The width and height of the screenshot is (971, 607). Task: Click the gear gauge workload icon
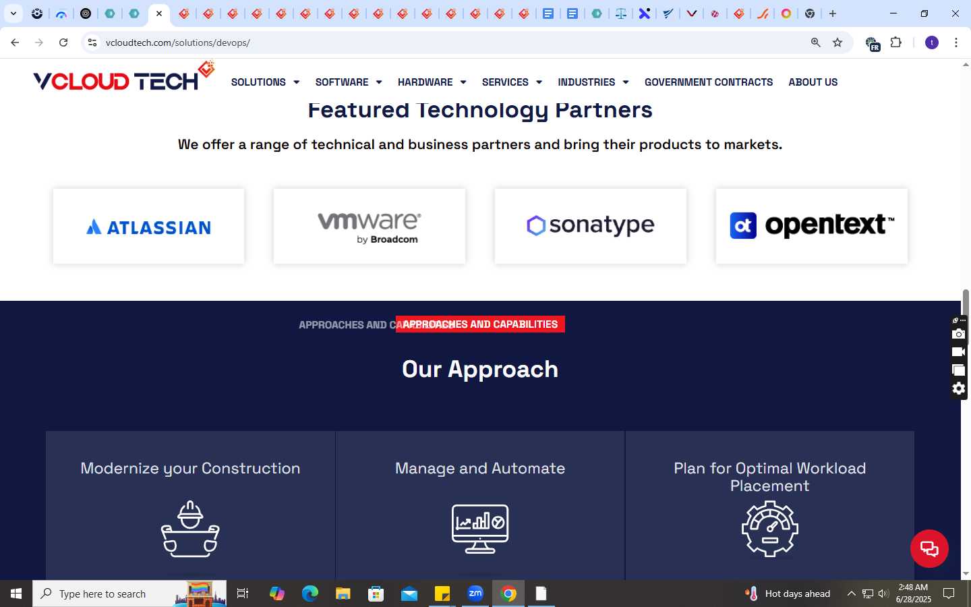770,529
